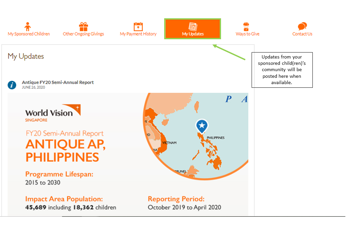Click the Ways to Give parachute icon
Screen dimensions: 346x232
[x=246, y=27]
